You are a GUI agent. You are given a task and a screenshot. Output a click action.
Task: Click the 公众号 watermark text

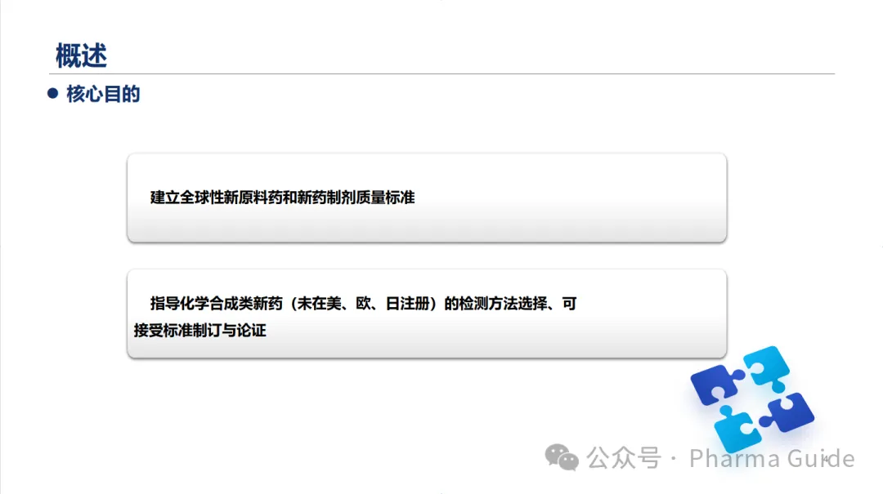(623, 458)
